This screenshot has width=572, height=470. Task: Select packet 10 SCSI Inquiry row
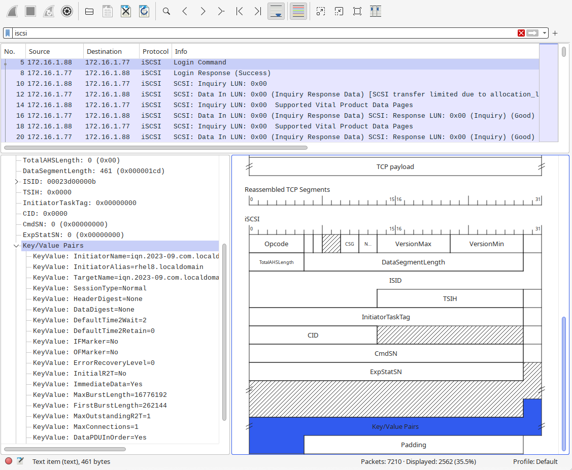coord(270,84)
